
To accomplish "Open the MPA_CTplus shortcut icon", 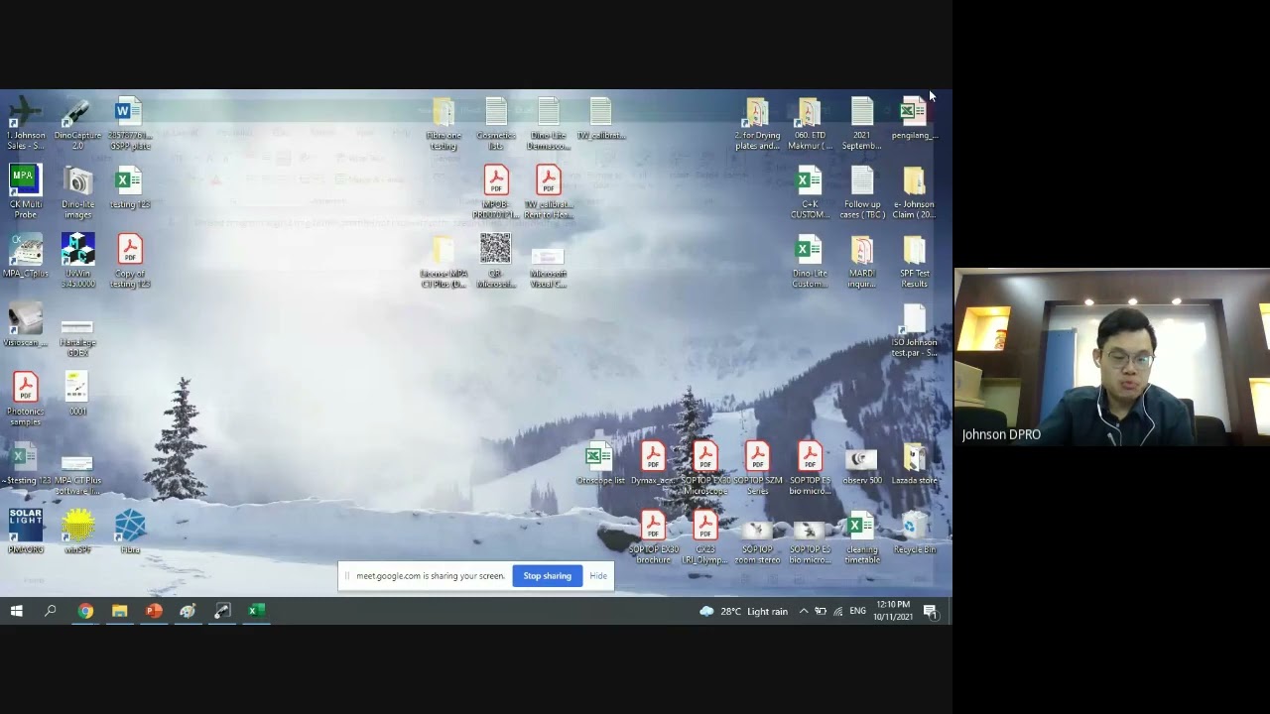I will (x=25, y=256).
